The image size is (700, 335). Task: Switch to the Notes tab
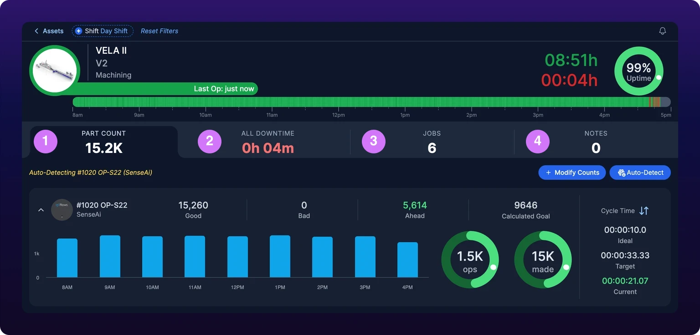click(x=596, y=142)
